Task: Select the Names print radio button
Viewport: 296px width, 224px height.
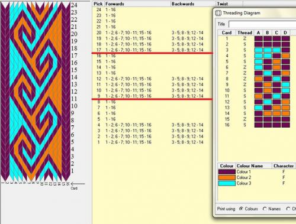Action: pos(265,209)
